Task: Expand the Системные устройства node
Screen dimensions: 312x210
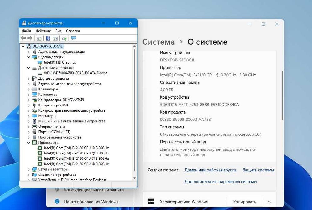Action: 29,175
